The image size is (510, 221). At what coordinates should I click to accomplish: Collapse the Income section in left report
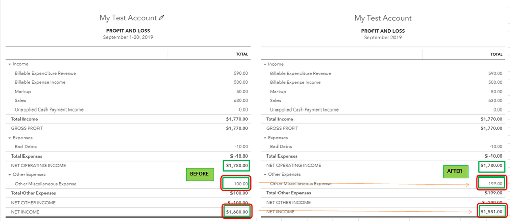[10, 64]
